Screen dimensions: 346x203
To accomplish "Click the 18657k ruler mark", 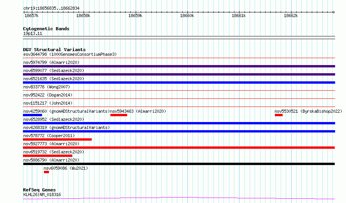I will click(31, 15).
